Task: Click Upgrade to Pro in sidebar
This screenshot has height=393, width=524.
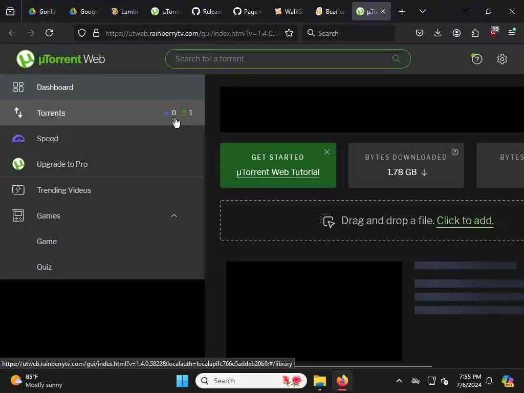Action: click(102, 164)
